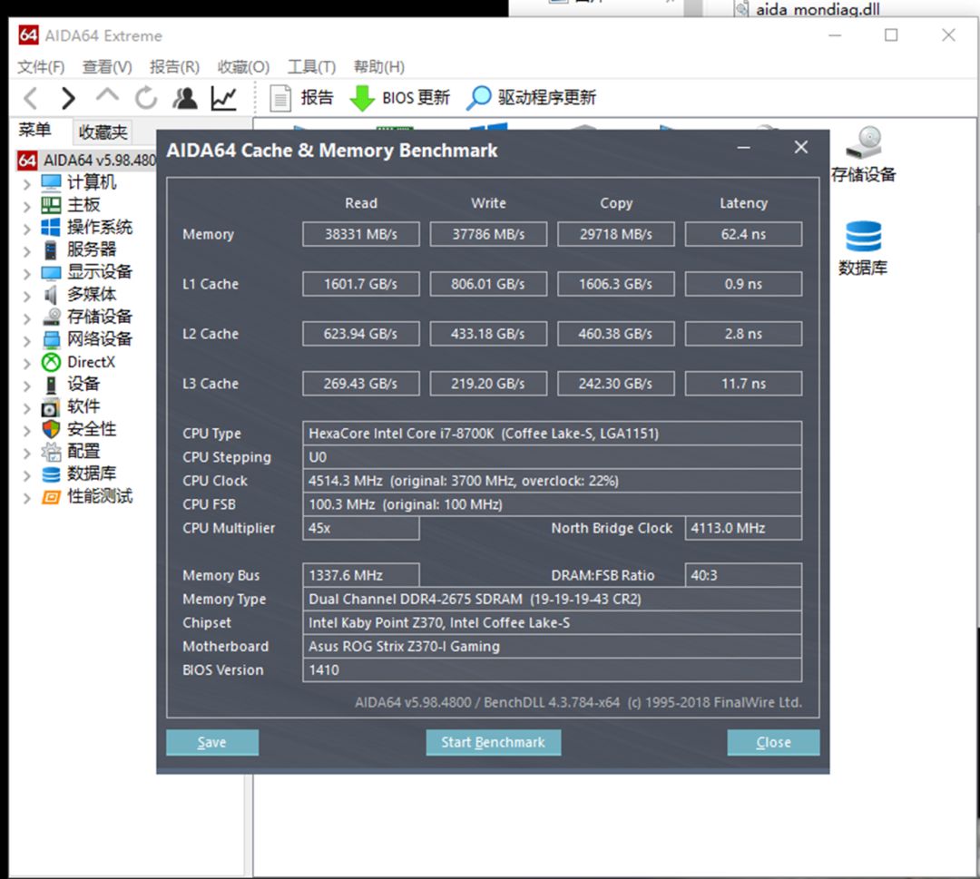This screenshot has width=980, height=879.
Task: Select the 服务器 server tree icon
Action: point(51,249)
